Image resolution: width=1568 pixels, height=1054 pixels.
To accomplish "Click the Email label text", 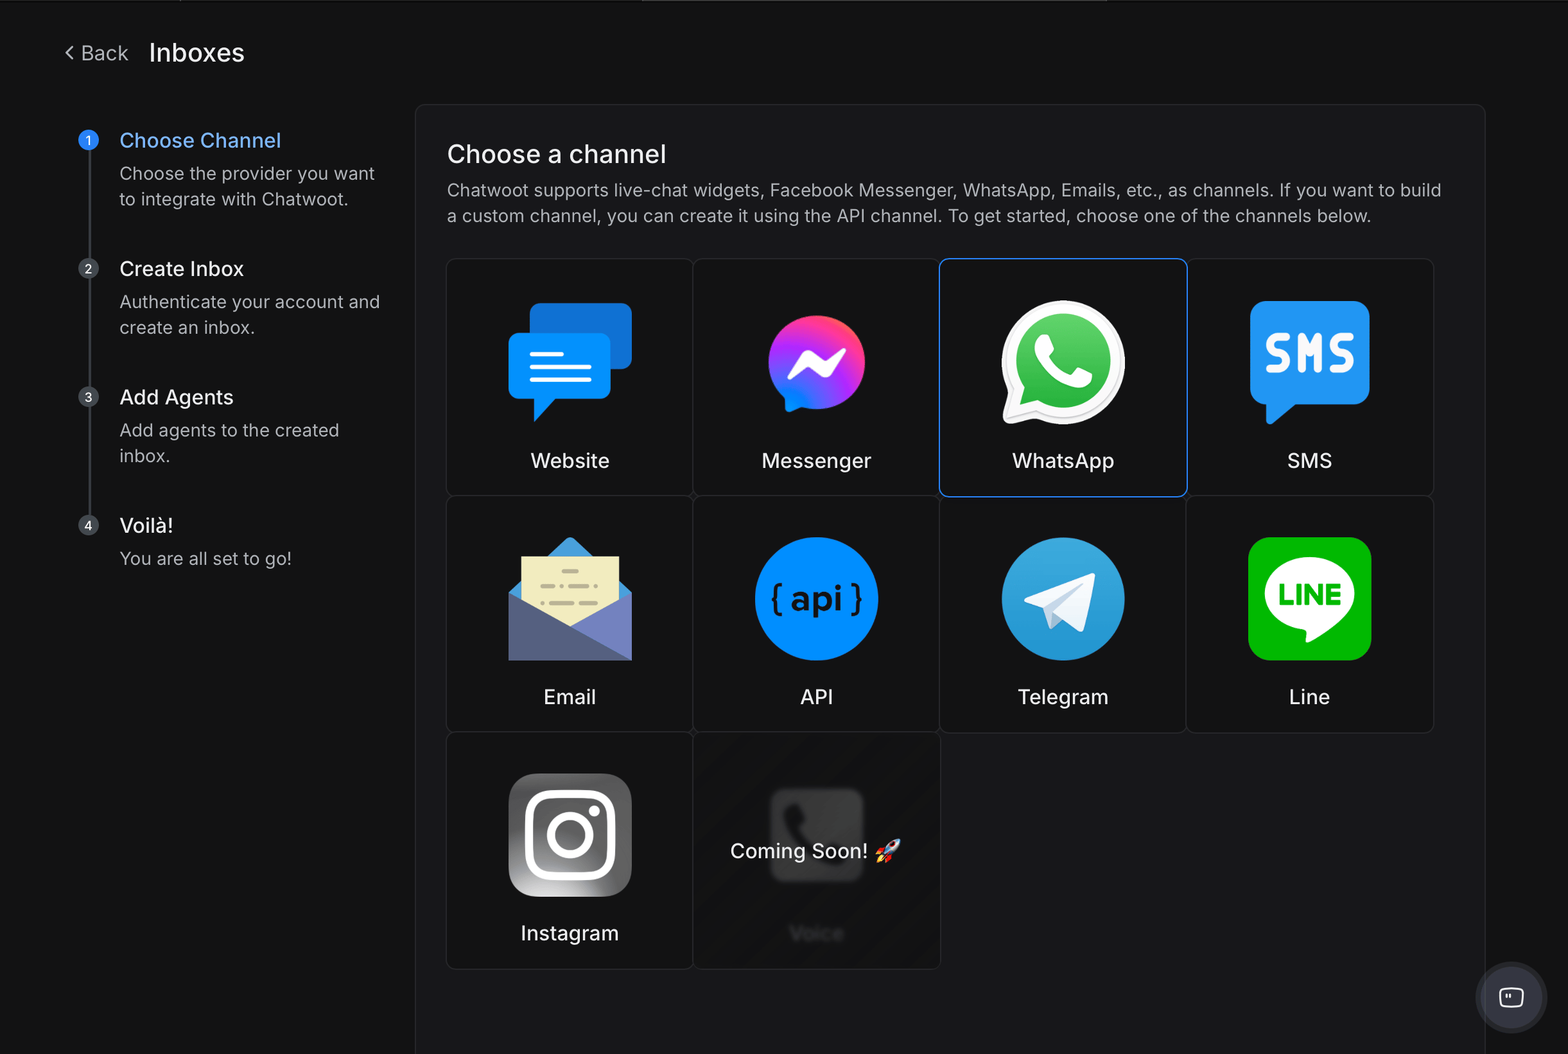I will click(570, 696).
